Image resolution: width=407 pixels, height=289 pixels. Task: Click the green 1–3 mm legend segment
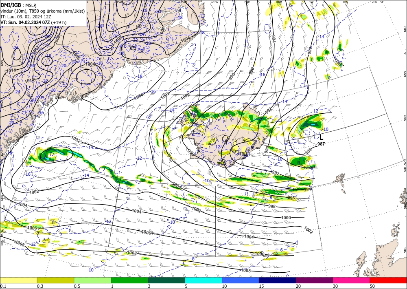point(129,280)
